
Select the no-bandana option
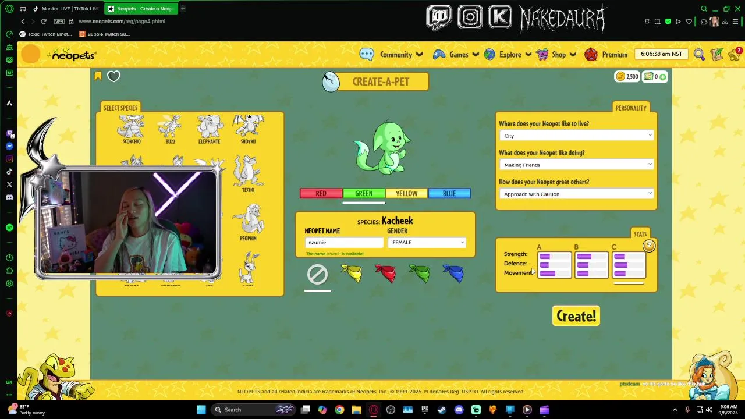pyautogui.click(x=317, y=274)
